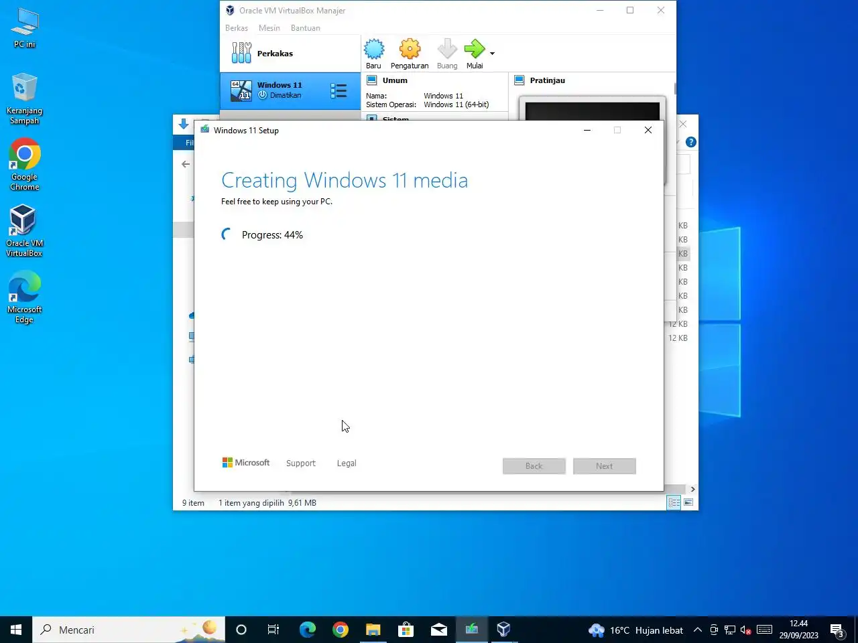The width and height of the screenshot is (858, 643).
Task: Switch Explorer to details view icon
Action: tap(674, 502)
